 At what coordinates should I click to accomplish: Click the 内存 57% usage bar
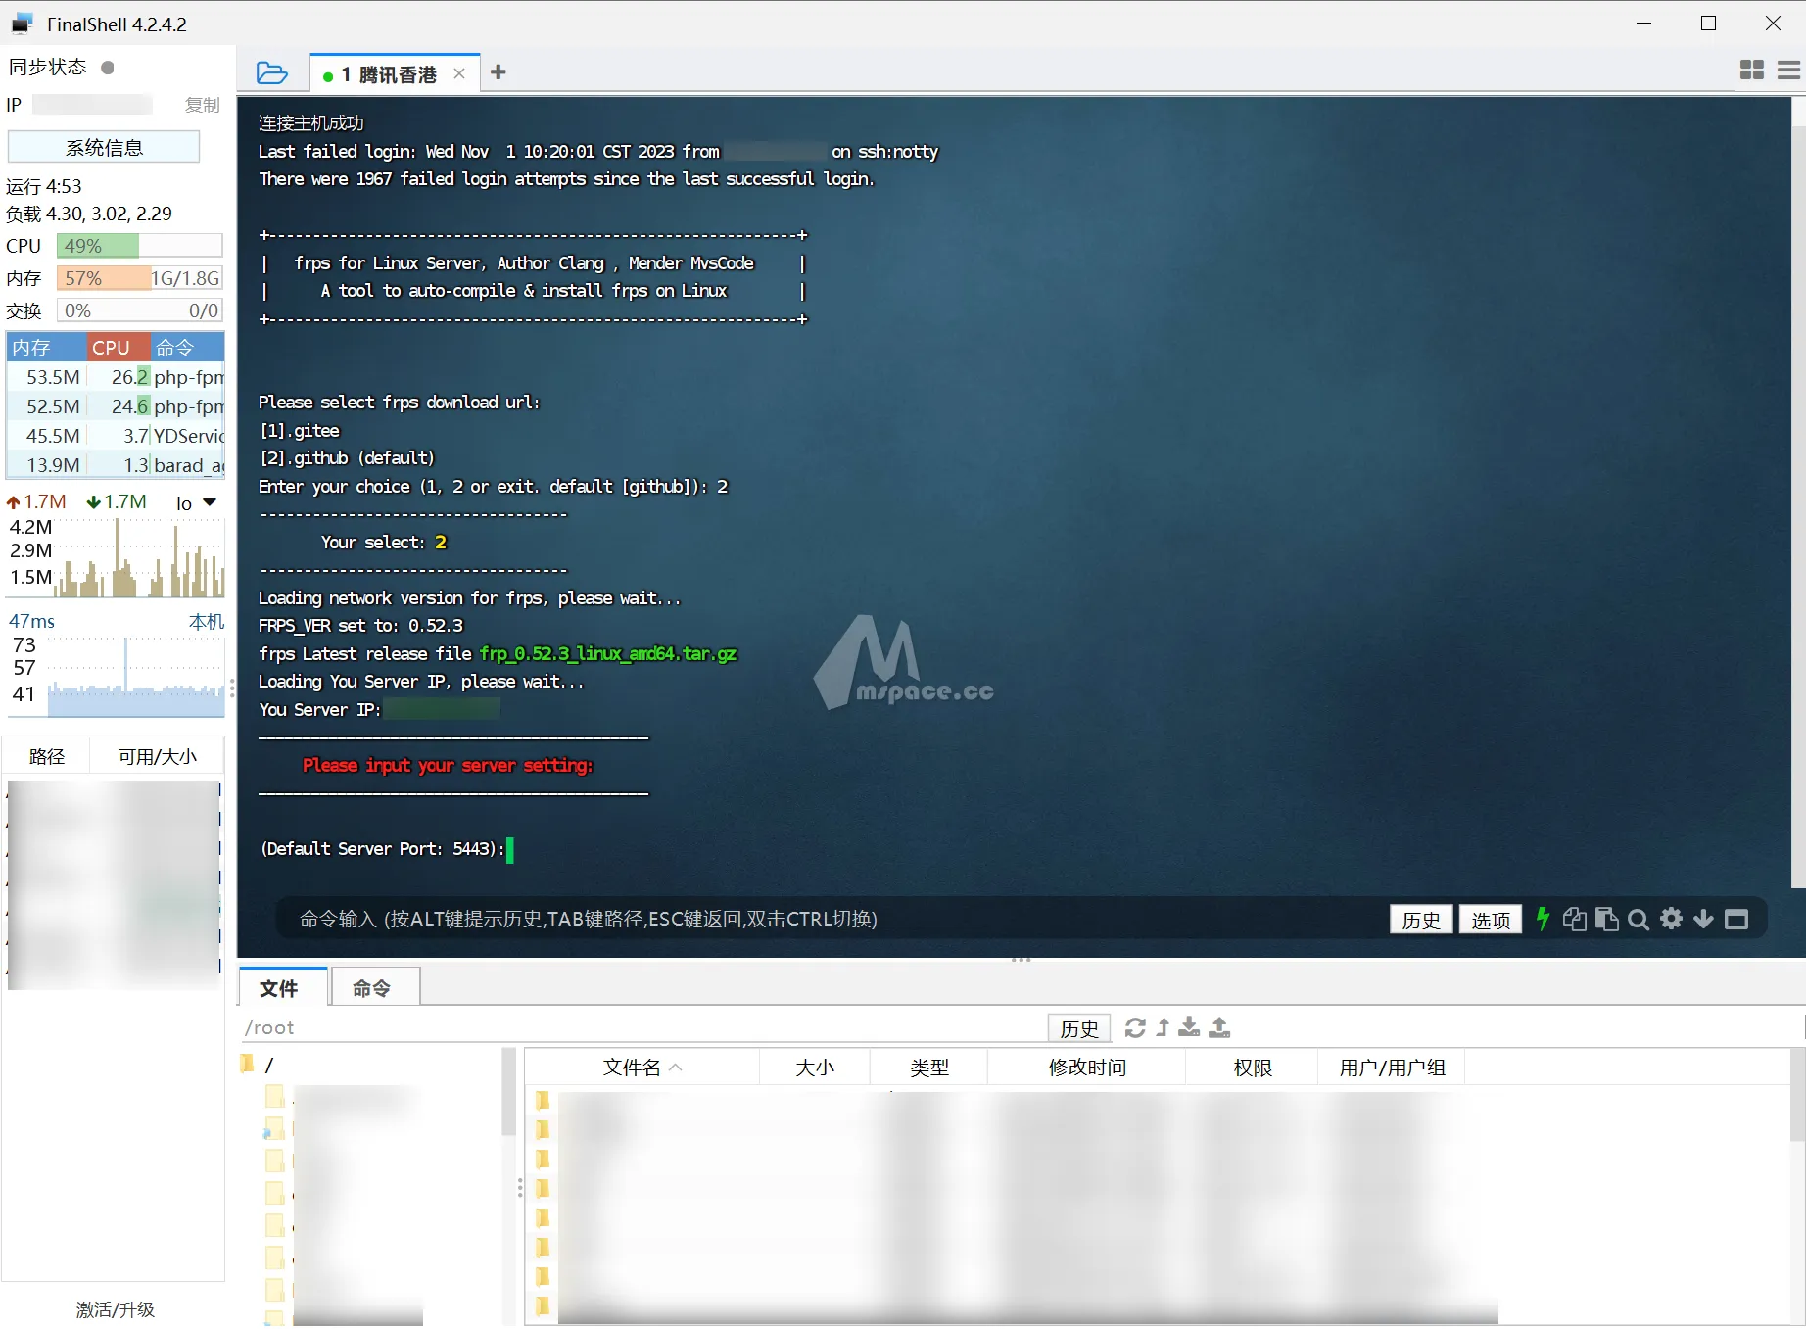[x=139, y=278]
